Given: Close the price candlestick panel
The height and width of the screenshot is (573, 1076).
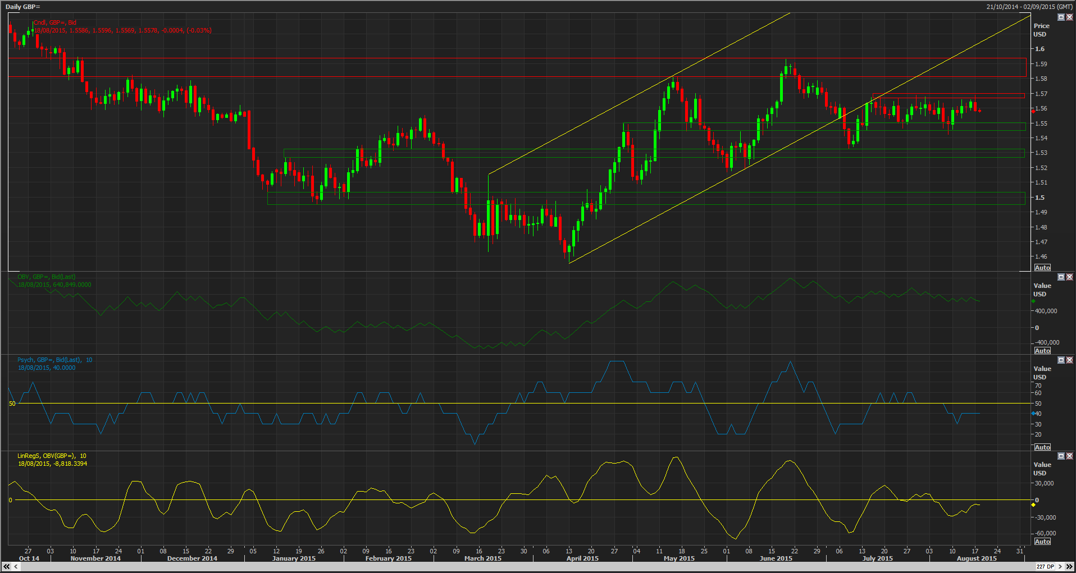Looking at the screenshot, I should coord(1069,17).
